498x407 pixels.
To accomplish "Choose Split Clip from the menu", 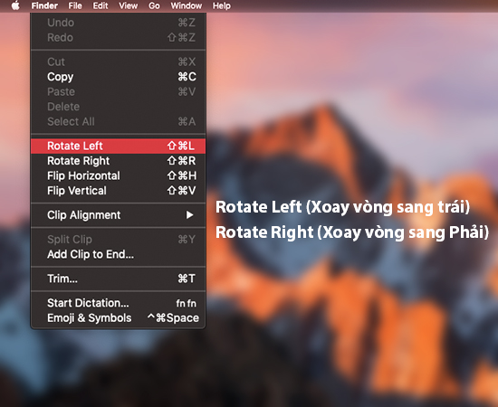I will (118, 239).
